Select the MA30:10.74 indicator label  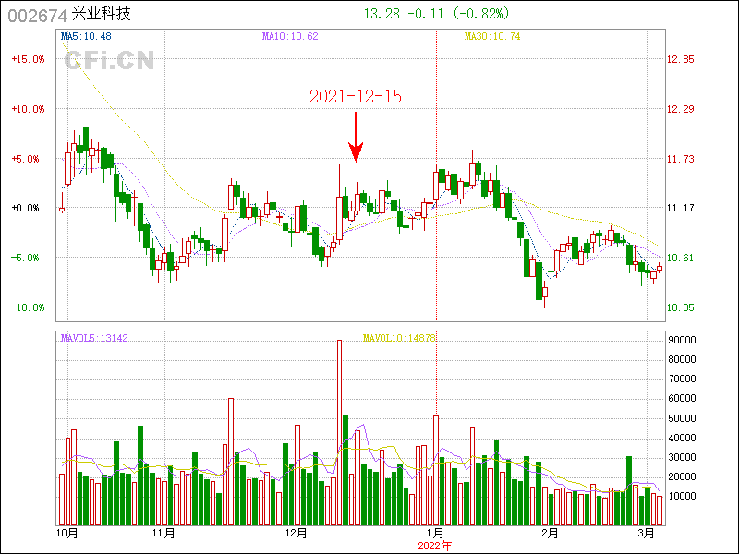pyautogui.click(x=492, y=36)
